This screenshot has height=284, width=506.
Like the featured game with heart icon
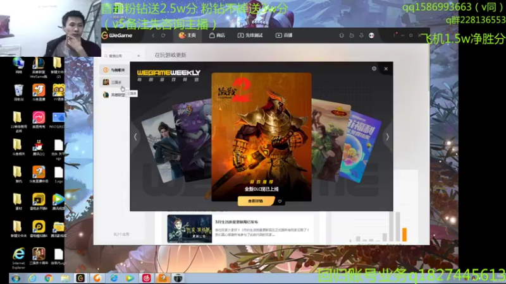(x=280, y=201)
